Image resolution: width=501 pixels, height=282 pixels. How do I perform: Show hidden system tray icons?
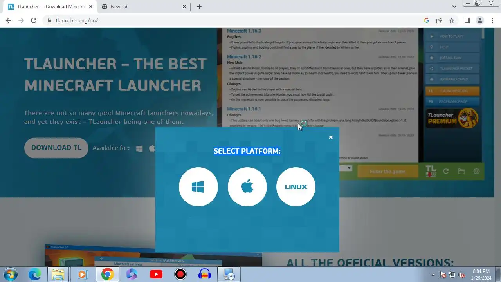[433, 275]
